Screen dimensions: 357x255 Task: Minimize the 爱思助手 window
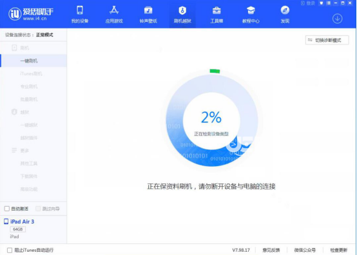tap(336, 3)
